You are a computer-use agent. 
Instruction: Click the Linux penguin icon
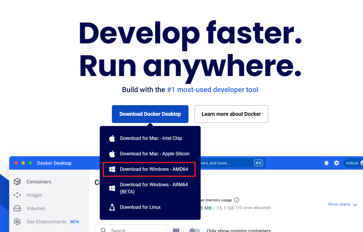pos(112,207)
